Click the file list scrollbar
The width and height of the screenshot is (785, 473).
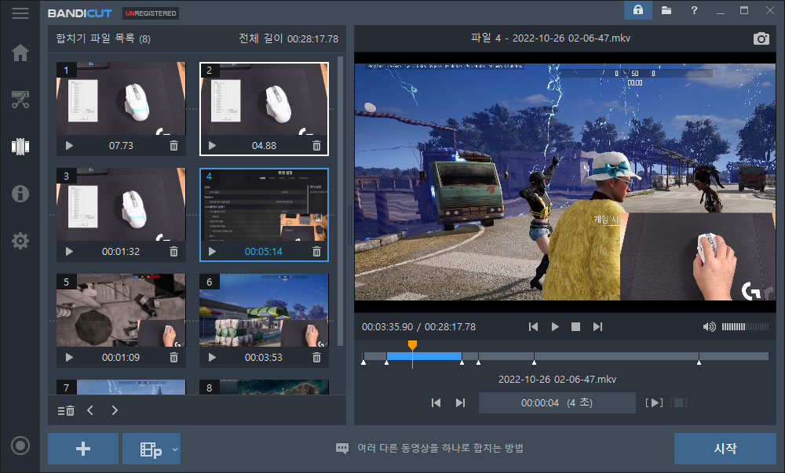341,200
